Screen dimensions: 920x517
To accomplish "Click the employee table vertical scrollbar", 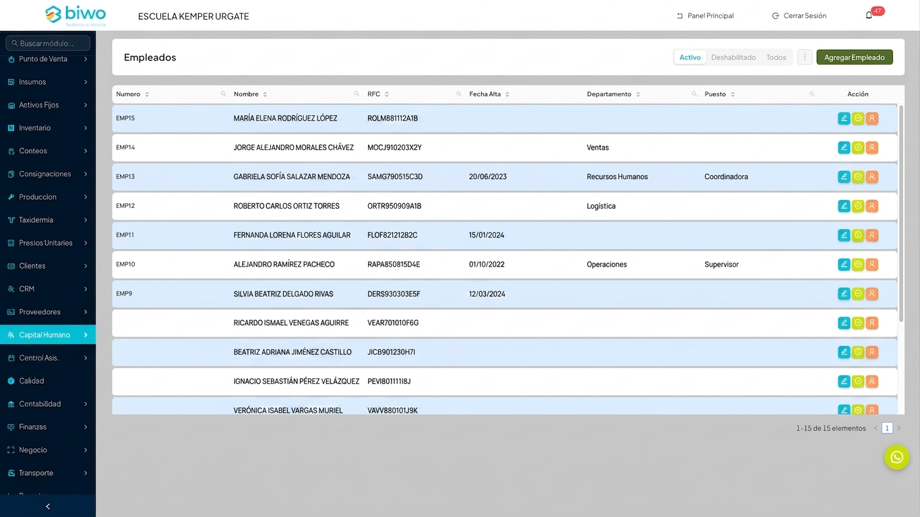I will point(901,213).
